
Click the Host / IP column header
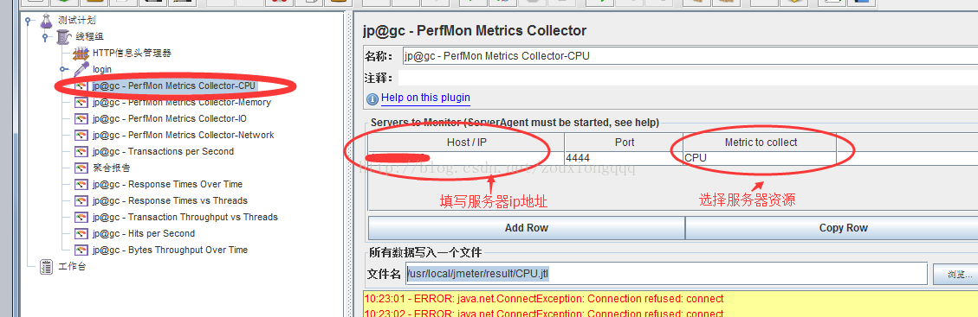click(x=466, y=143)
